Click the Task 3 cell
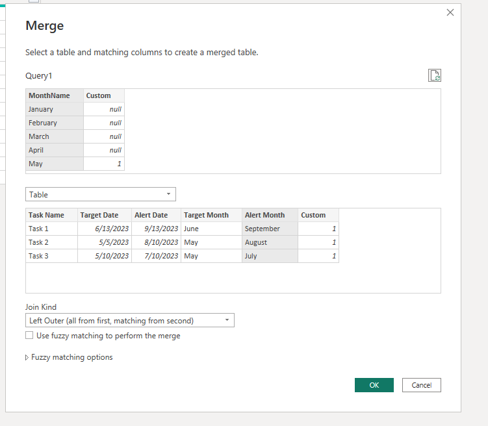 [x=52, y=256]
